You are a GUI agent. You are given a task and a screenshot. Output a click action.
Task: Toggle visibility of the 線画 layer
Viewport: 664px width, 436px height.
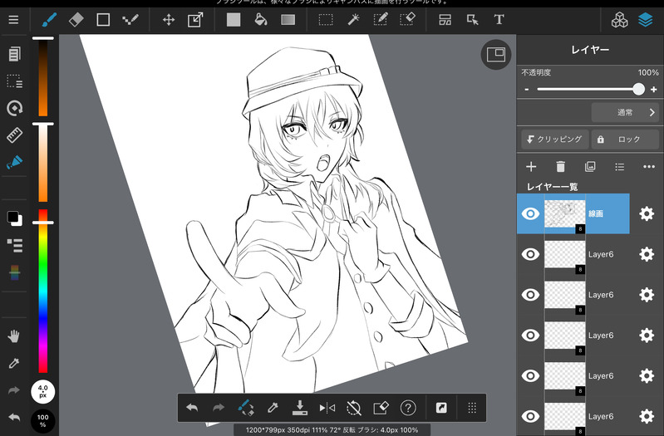point(530,213)
